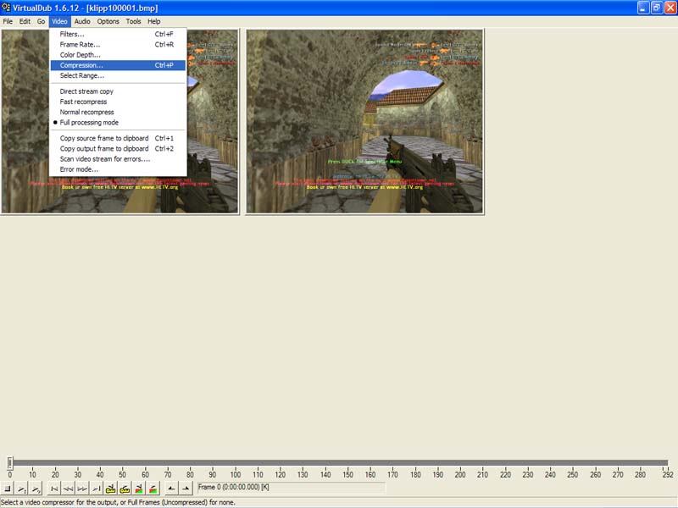Jump to the end of the video

[x=97, y=489]
